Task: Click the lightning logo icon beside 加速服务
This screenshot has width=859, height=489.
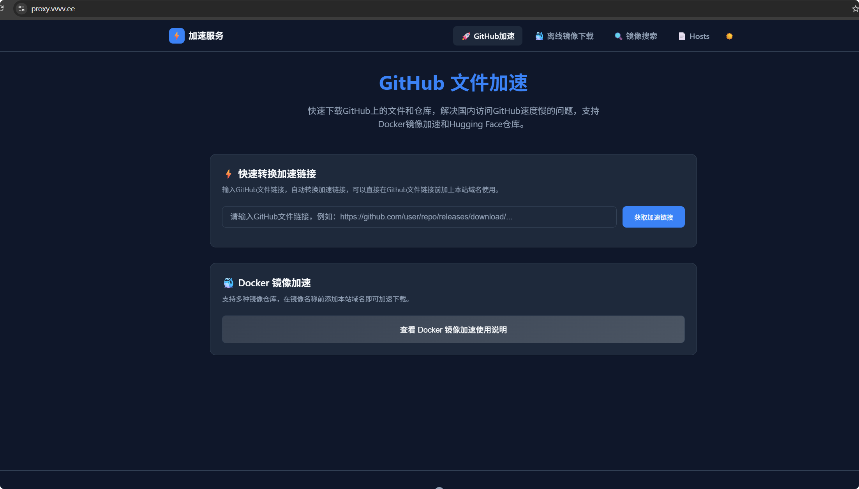Action: (176, 36)
